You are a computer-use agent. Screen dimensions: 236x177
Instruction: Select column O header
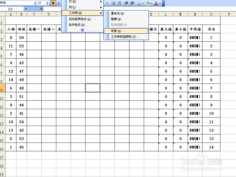pyautogui.click(x=211, y=14)
